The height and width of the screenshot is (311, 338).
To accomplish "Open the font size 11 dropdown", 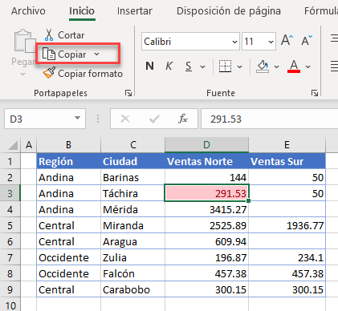I will 271,42.
